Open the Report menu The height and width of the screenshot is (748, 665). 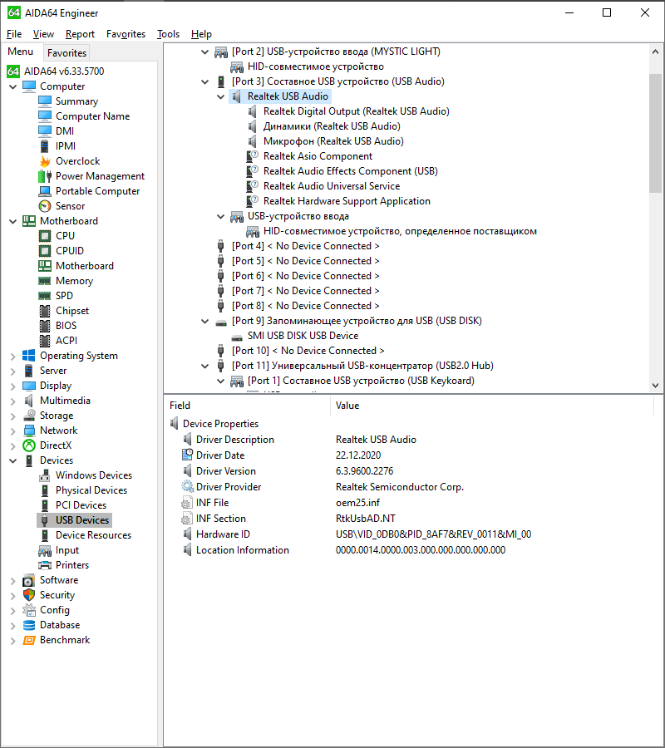coord(80,34)
